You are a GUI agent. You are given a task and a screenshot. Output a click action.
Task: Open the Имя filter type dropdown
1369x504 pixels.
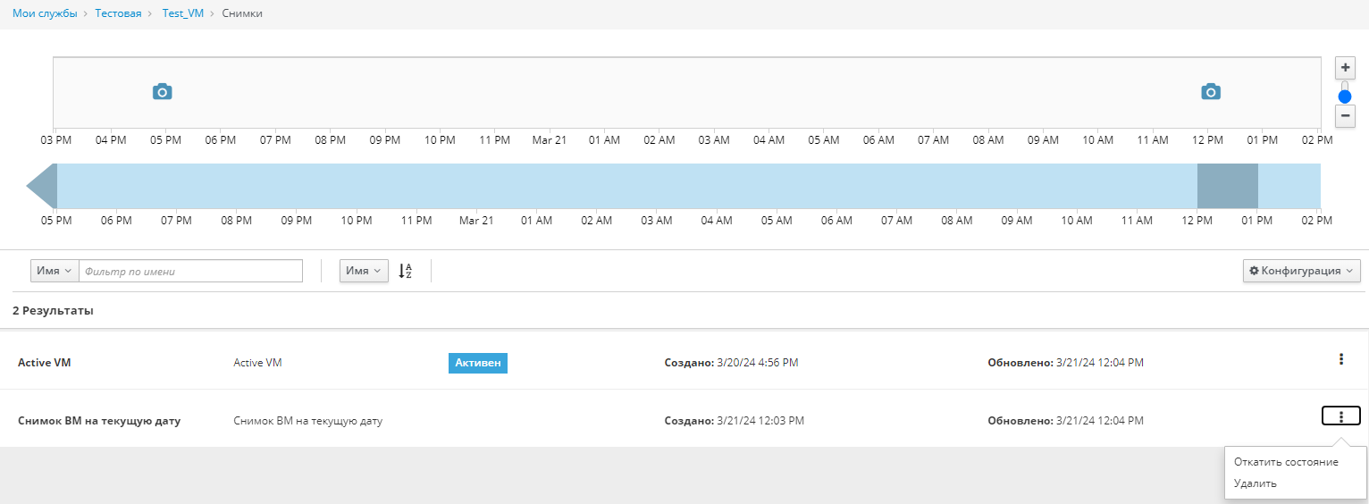point(55,271)
